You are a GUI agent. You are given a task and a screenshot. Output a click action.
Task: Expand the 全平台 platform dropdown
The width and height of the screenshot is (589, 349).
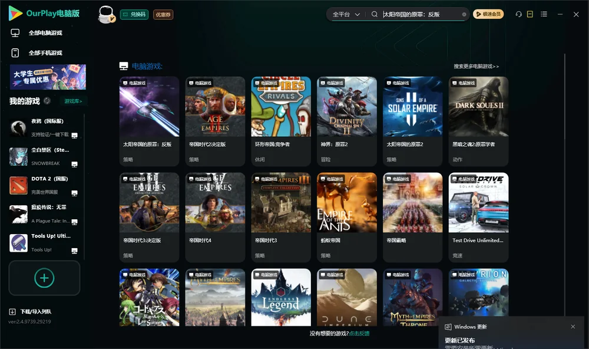tap(346, 14)
